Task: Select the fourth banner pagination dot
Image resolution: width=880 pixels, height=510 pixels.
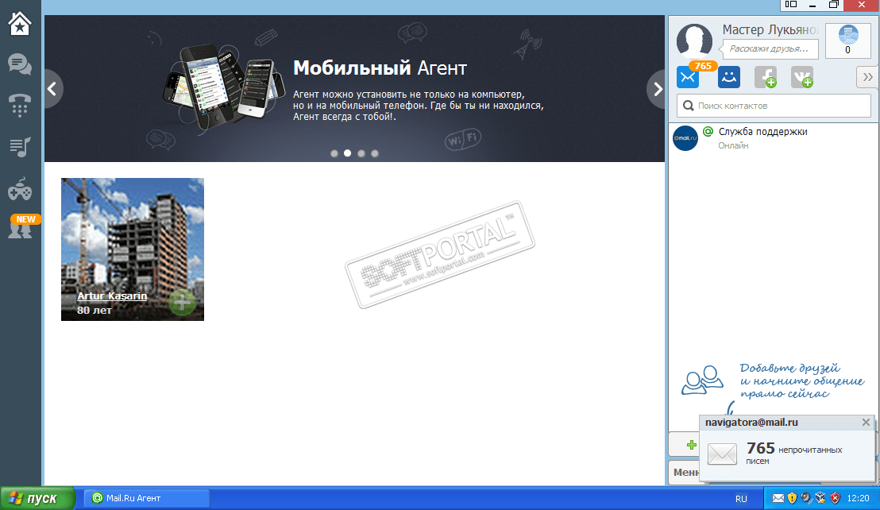Action: point(374,153)
